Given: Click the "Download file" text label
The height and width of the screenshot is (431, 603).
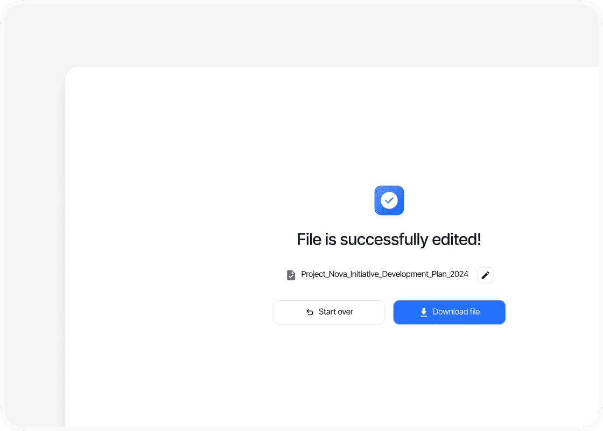Looking at the screenshot, I should pyautogui.click(x=456, y=312).
